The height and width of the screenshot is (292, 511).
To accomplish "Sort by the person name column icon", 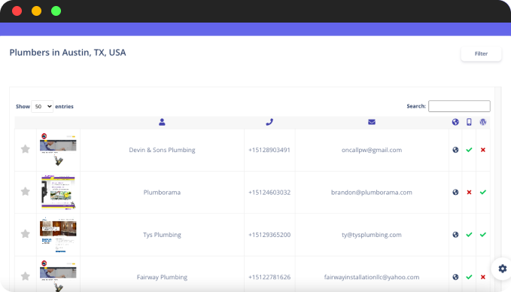I will coord(162,122).
